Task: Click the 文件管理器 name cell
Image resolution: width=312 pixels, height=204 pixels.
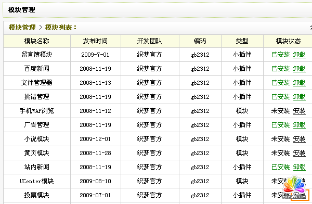Action: coord(37,83)
